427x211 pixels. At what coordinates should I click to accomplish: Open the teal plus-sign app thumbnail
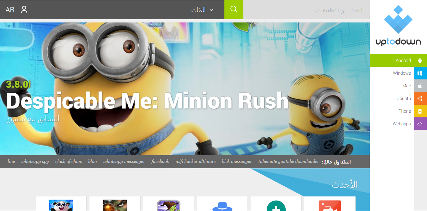pos(276,206)
